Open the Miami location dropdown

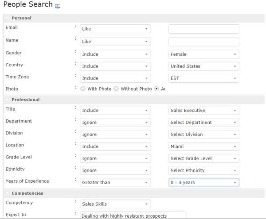tap(204, 146)
